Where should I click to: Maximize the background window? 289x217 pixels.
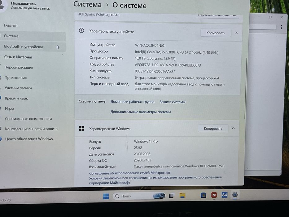click(270, 17)
